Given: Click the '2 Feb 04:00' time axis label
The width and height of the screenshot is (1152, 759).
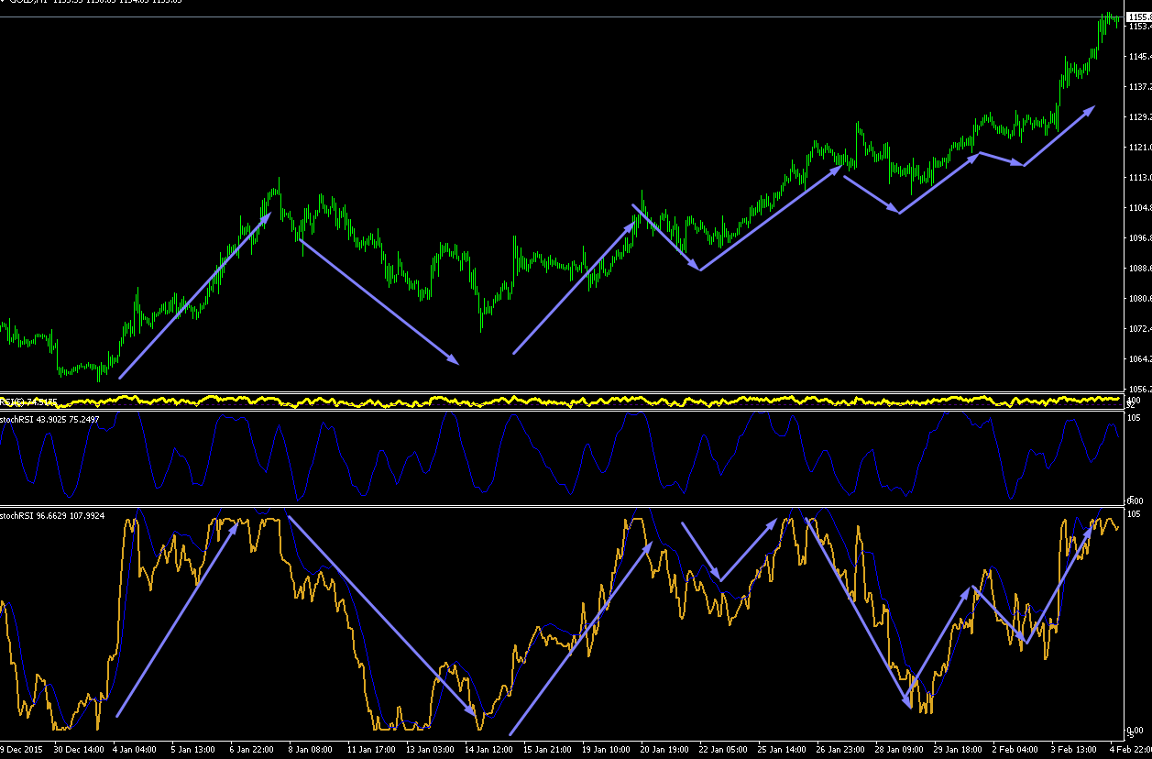Looking at the screenshot, I should click(x=1015, y=750).
